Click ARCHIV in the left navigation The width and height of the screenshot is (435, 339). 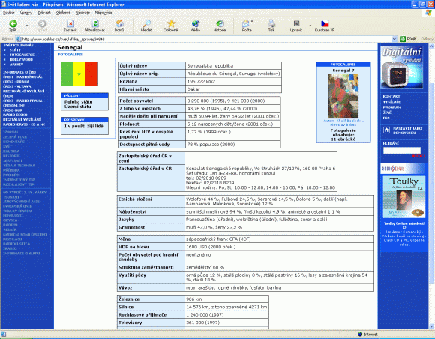point(16,64)
